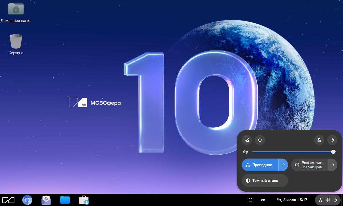Open the mail client from taskbar
This screenshot has height=206, width=343.
point(46,200)
